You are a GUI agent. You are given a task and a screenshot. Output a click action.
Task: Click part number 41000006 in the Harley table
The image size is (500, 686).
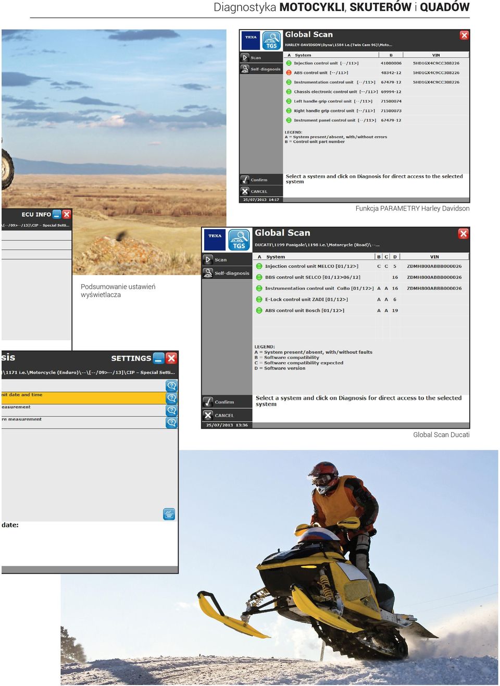[391, 63]
